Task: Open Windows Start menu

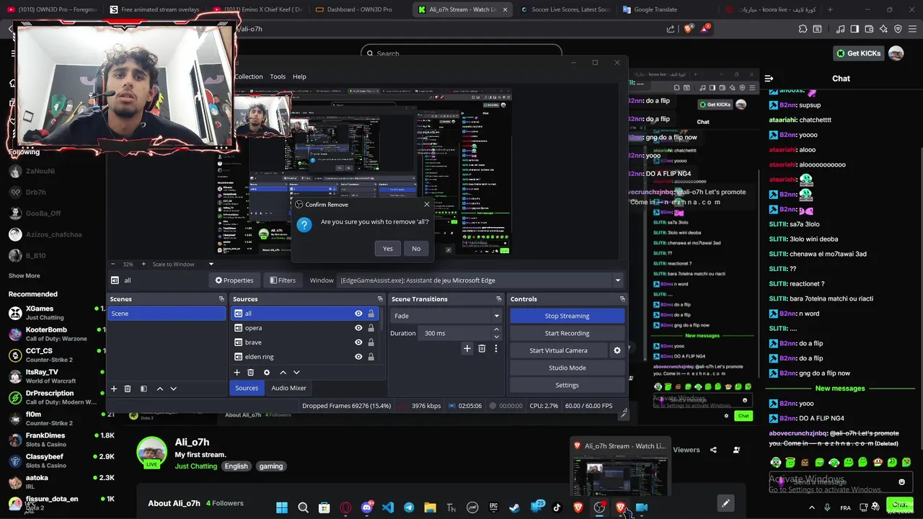Action: 282,507
